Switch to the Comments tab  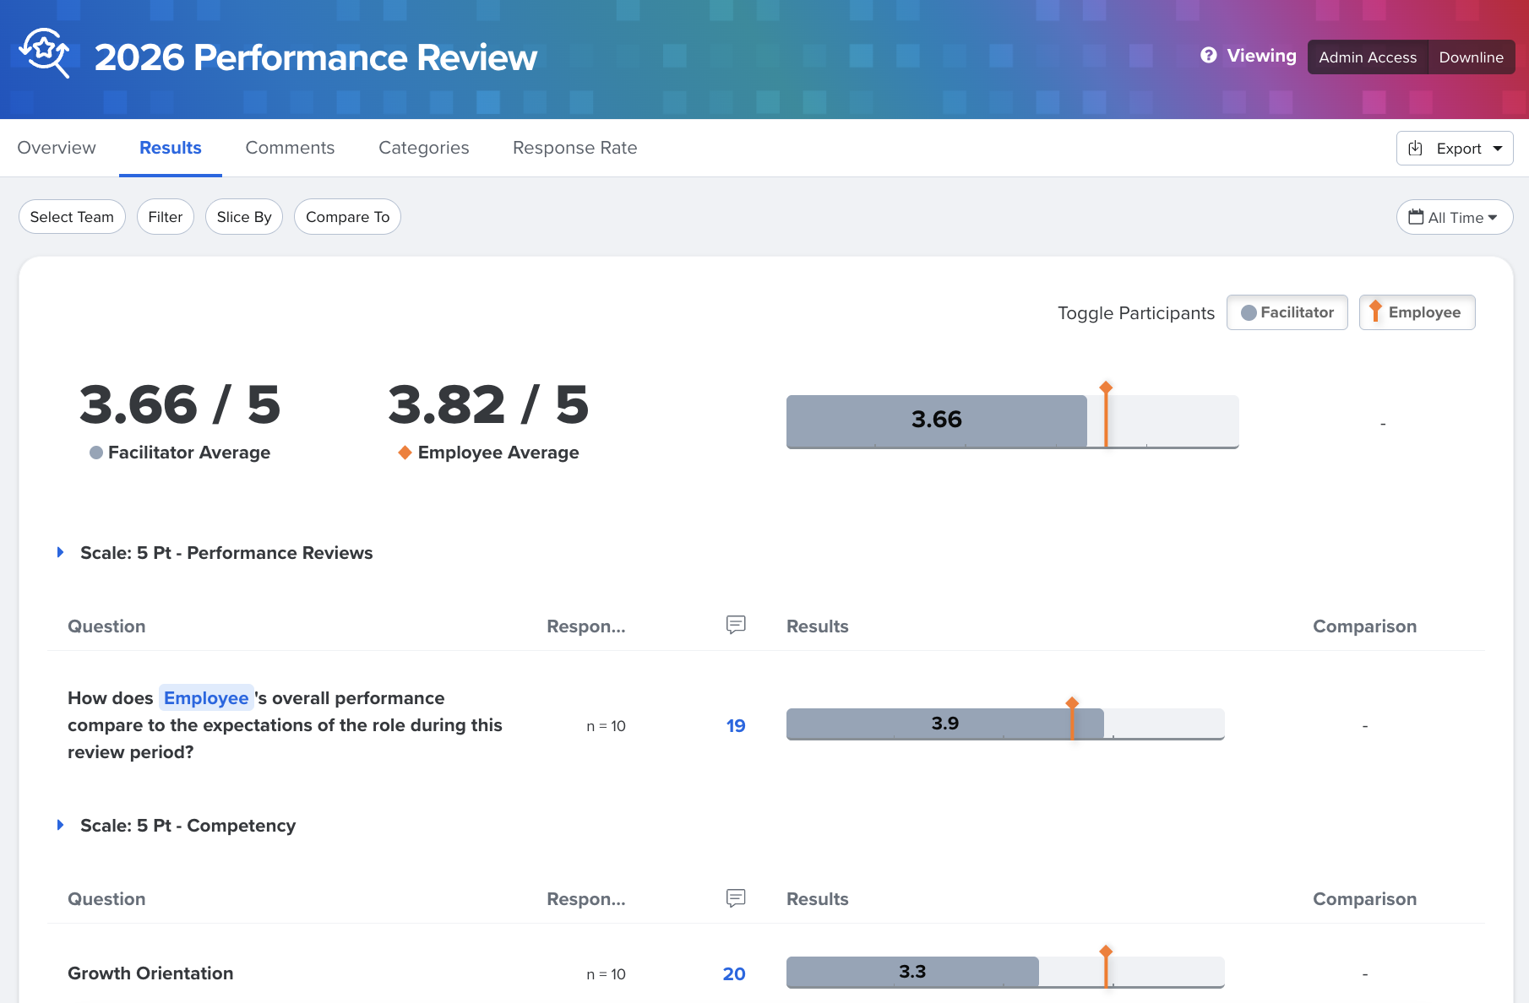click(x=290, y=148)
